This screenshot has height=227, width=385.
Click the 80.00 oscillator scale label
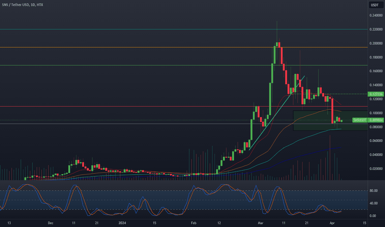373,190
